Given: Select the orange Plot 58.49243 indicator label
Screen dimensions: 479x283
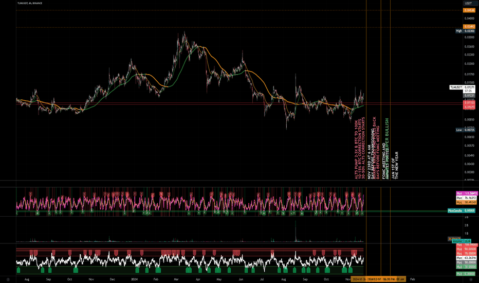Looking at the screenshot, I should pyautogui.click(x=467, y=202).
